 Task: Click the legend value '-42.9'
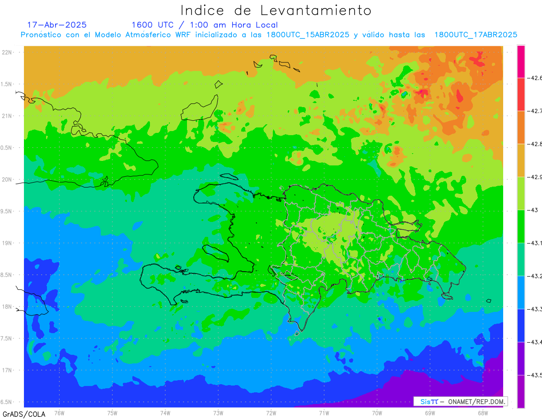[x=536, y=177]
